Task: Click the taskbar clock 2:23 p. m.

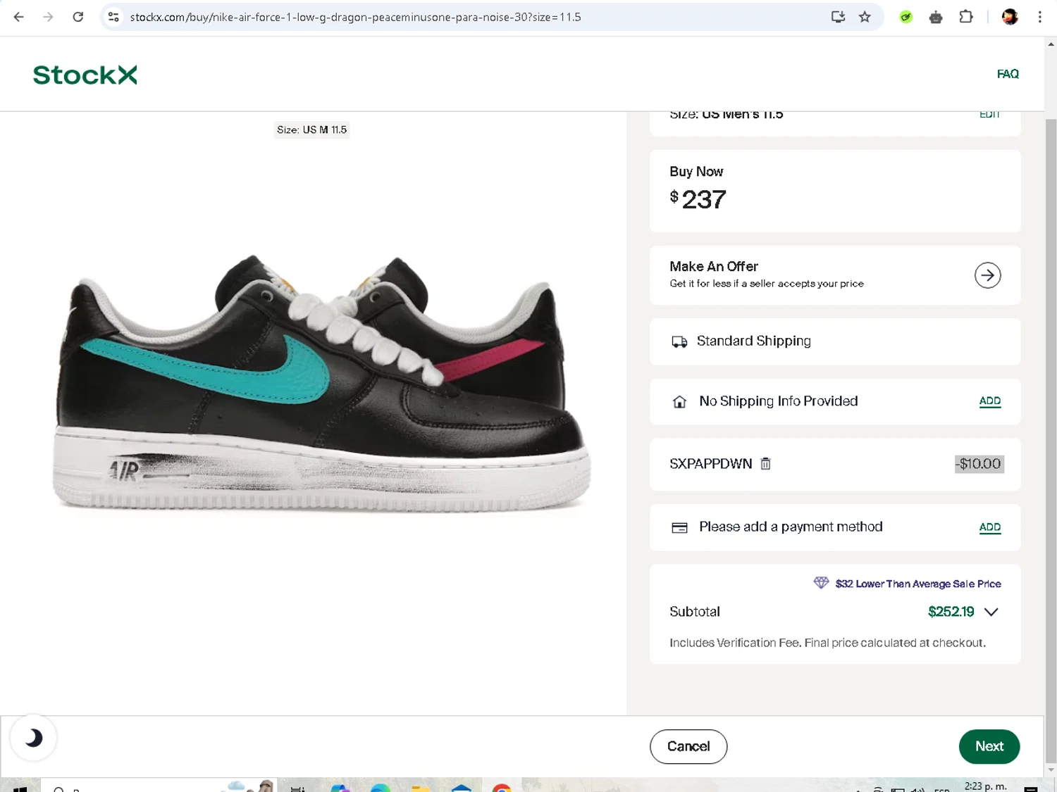Action: [985, 786]
